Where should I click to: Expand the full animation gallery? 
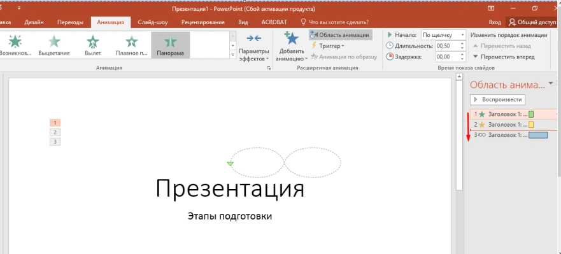click(x=233, y=55)
